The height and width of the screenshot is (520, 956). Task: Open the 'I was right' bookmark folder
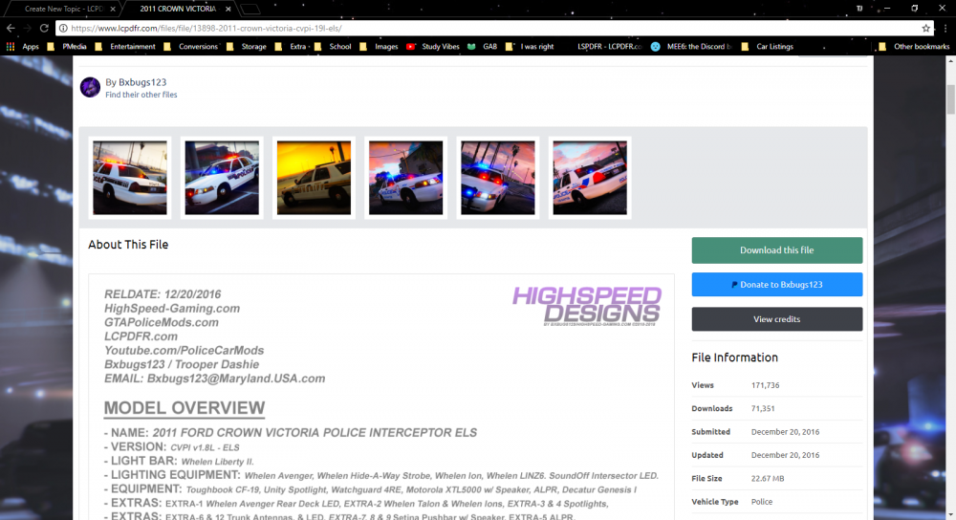[x=530, y=46]
